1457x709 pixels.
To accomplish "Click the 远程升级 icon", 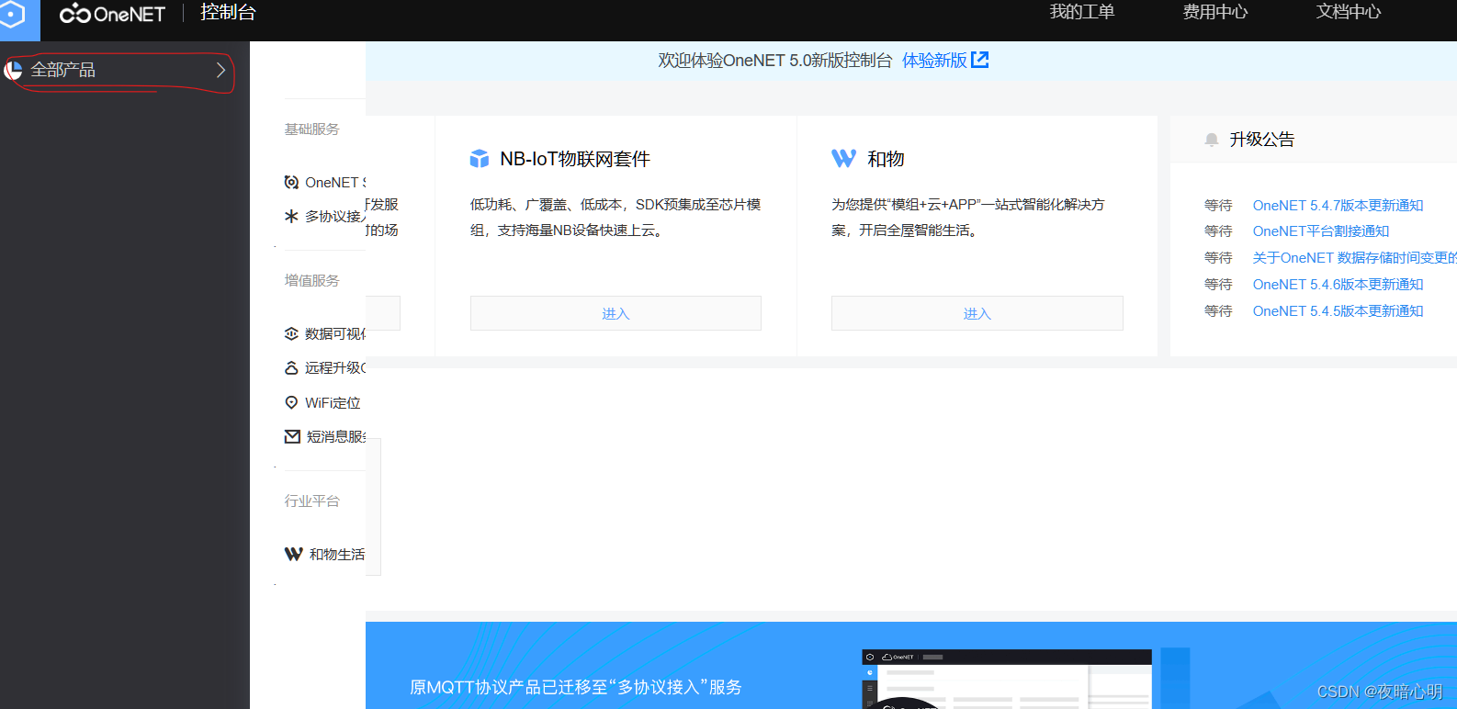I will (x=291, y=368).
